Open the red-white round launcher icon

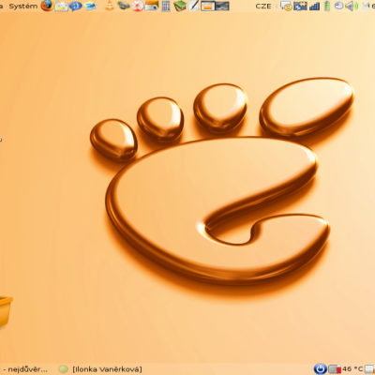point(138,7)
